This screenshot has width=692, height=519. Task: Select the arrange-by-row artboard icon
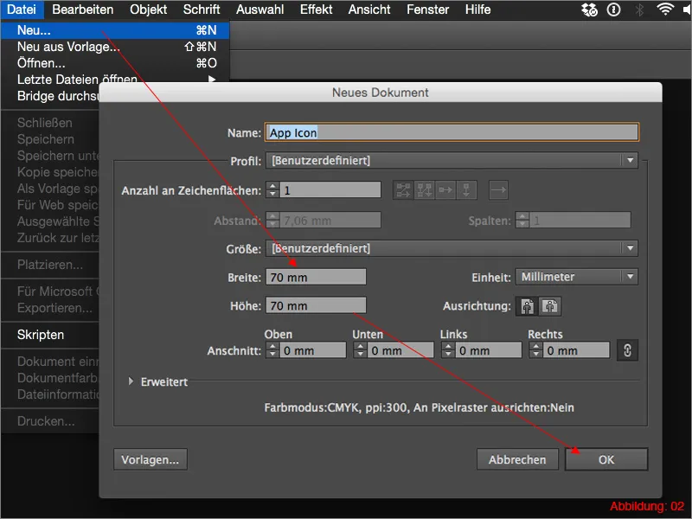tap(445, 190)
